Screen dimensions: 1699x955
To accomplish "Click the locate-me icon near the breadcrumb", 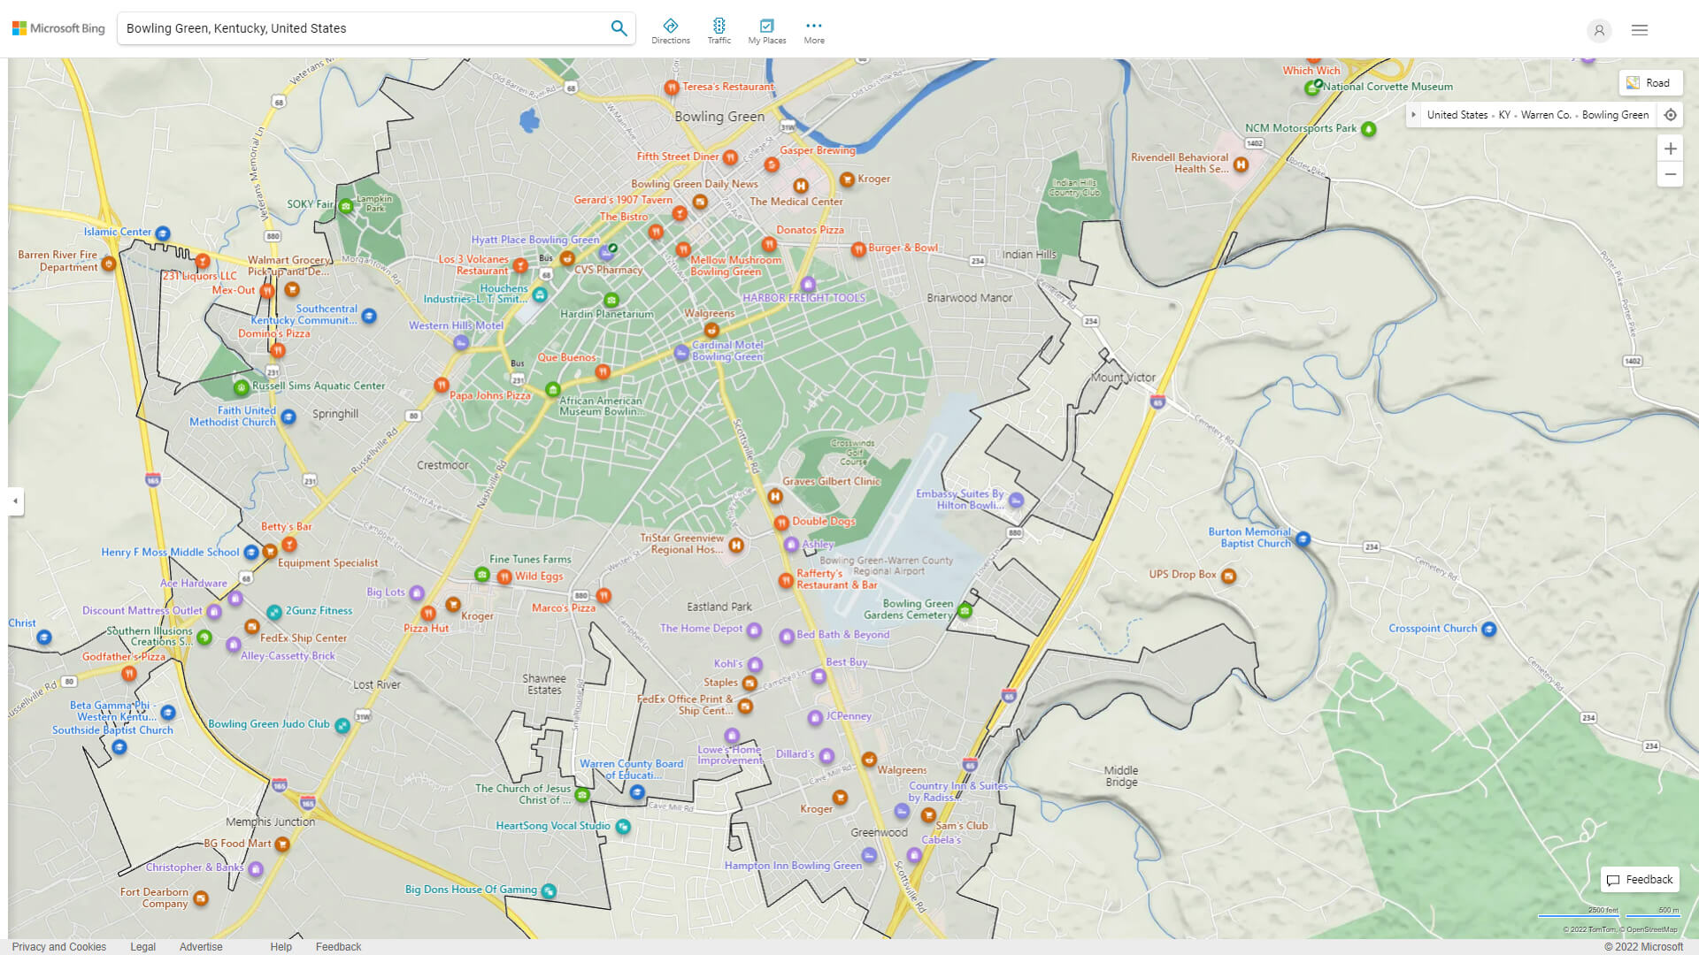I will (x=1671, y=114).
